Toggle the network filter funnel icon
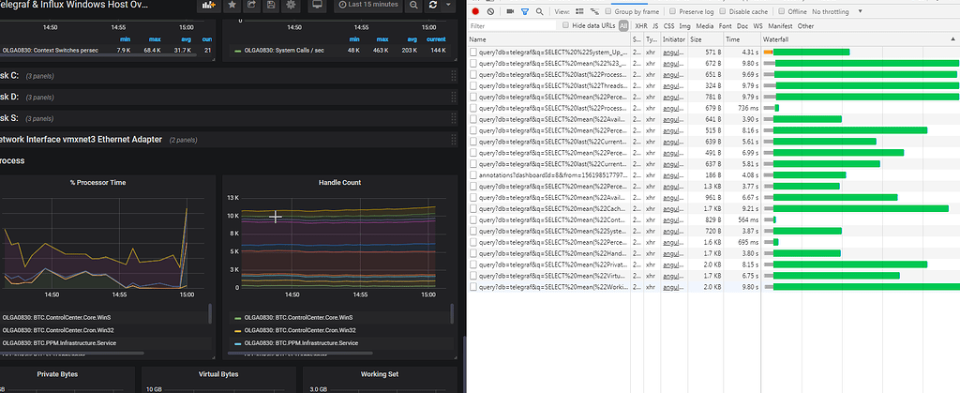The image size is (960, 393). (523, 11)
